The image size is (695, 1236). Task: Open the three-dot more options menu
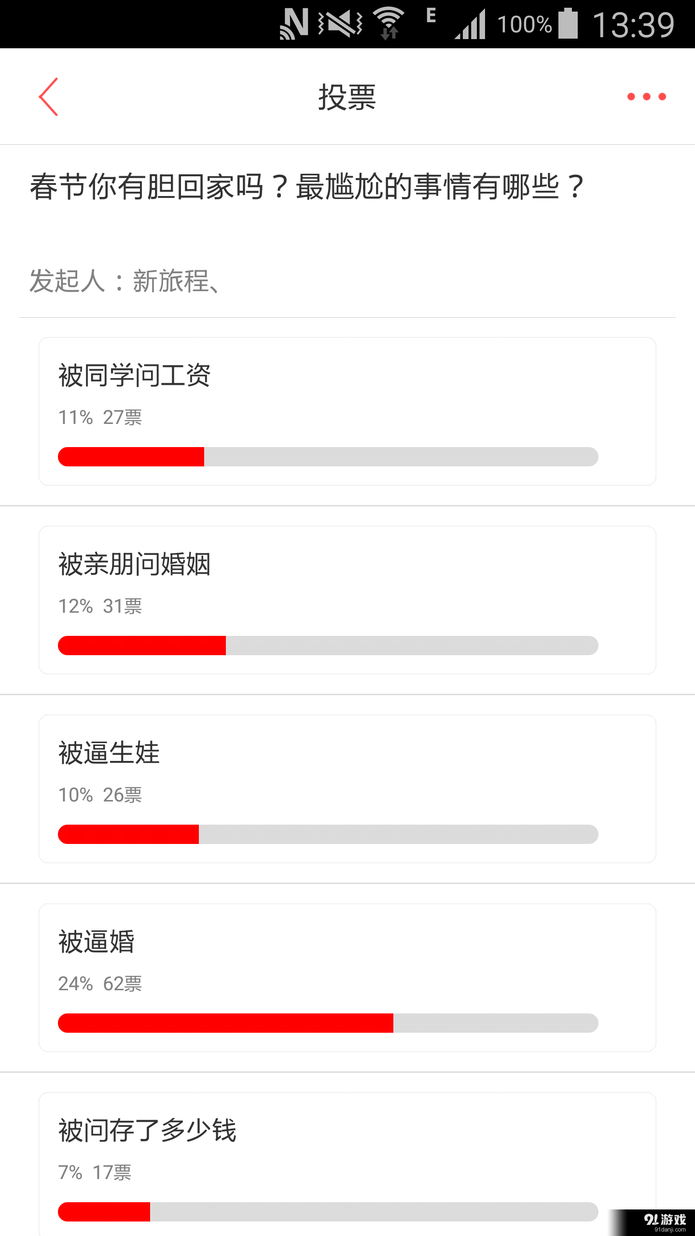646,97
